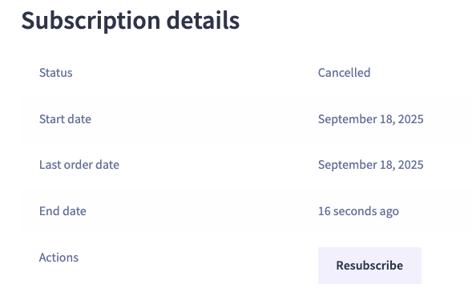
Task: Click the Resubscribe button
Action: pos(369,266)
